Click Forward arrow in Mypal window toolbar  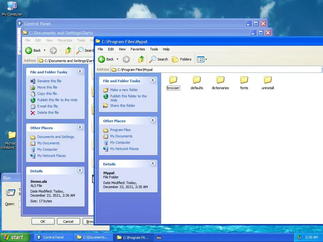[x=126, y=59]
